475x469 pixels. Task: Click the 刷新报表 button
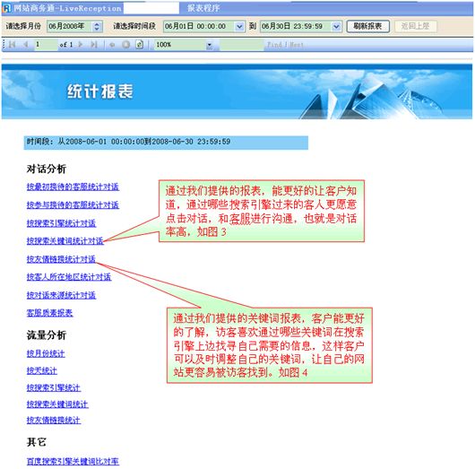point(367,26)
